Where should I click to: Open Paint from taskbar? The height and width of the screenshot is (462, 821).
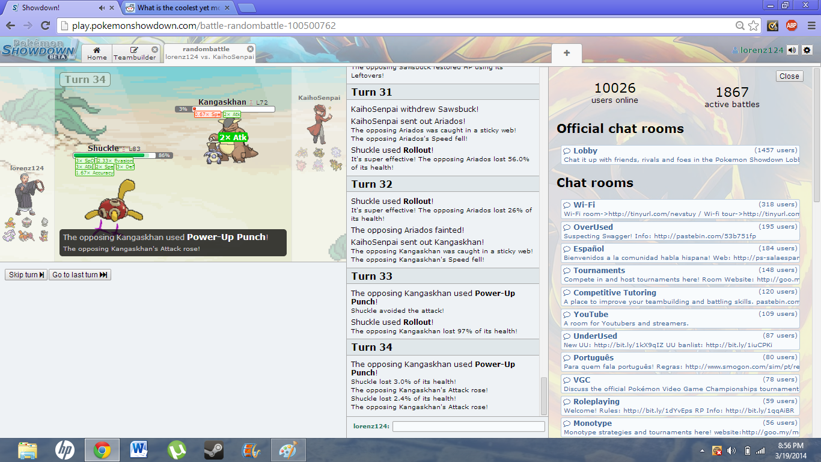[x=288, y=449]
